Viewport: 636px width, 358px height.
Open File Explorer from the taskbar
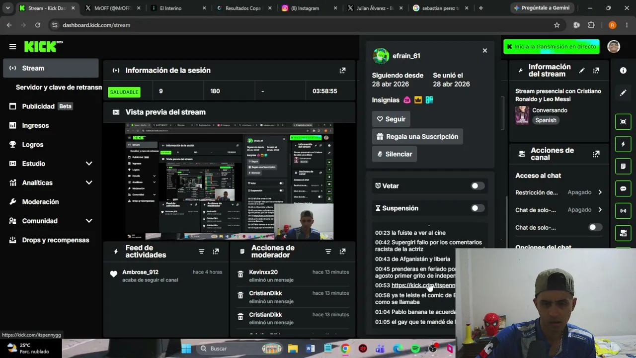(x=293, y=349)
